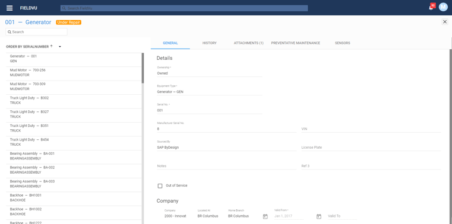Open the Sensors tab
452x224 pixels.
[343, 43]
